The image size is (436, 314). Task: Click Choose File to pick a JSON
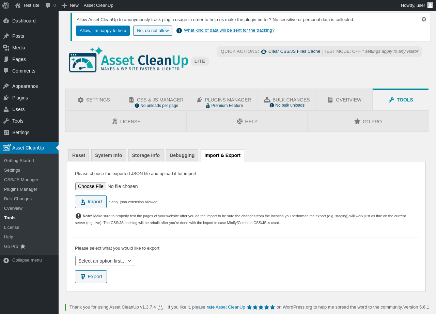[x=91, y=186]
